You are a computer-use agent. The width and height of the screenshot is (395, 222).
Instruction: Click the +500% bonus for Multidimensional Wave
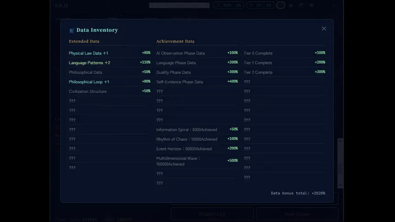tap(232, 161)
